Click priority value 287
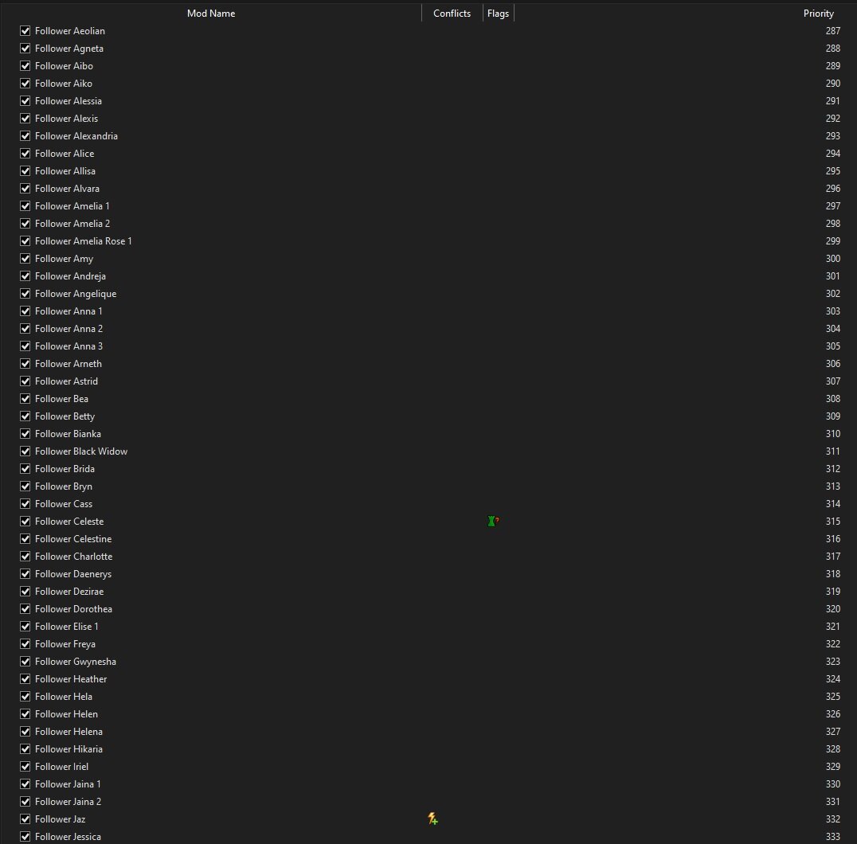The image size is (857, 844). (832, 30)
